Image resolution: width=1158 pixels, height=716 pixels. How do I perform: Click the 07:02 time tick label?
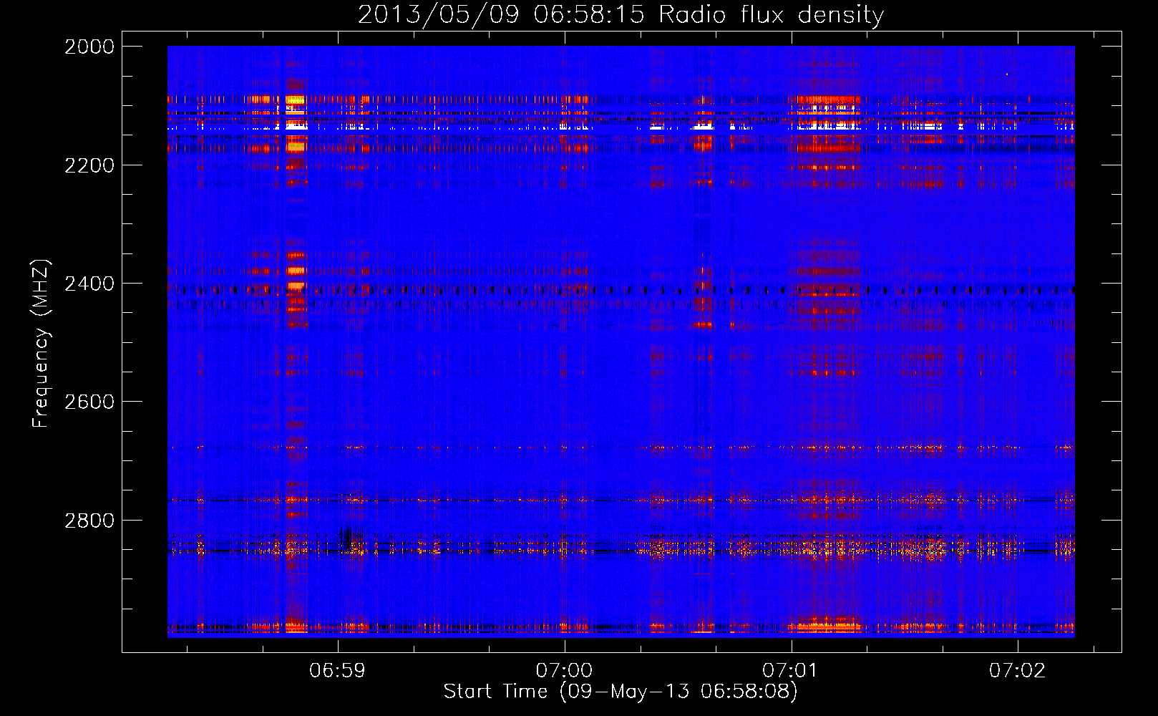click(x=1018, y=670)
